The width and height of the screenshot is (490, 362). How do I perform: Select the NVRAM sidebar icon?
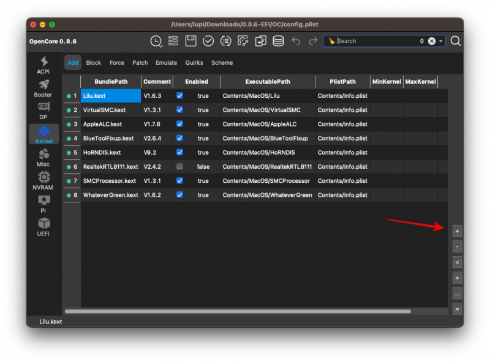coord(43,180)
